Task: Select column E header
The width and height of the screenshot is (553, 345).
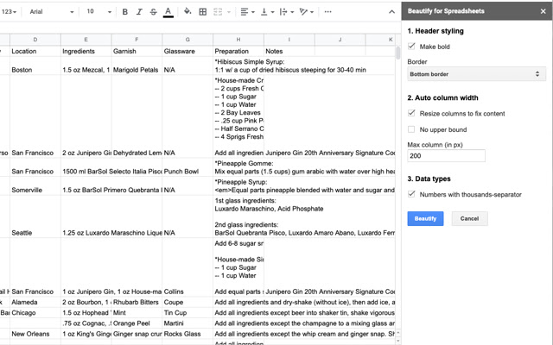Action: (86, 40)
